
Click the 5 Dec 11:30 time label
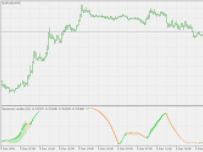tap(47, 149)
